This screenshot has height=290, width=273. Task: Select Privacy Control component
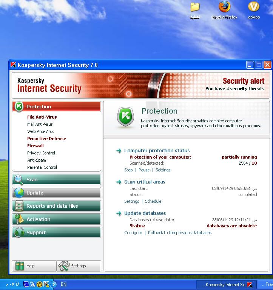[x=41, y=153]
